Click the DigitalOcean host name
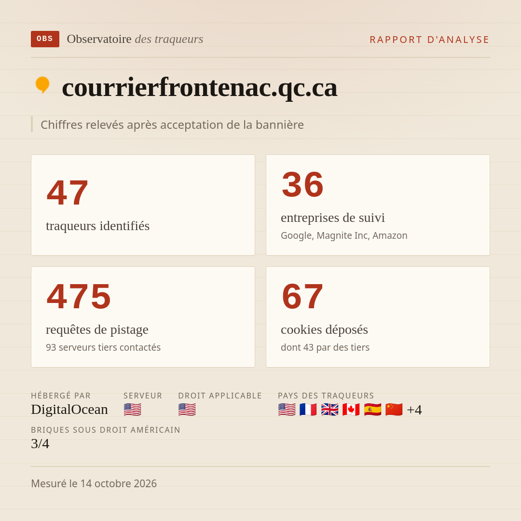This screenshot has height=521, width=521. coord(69,410)
